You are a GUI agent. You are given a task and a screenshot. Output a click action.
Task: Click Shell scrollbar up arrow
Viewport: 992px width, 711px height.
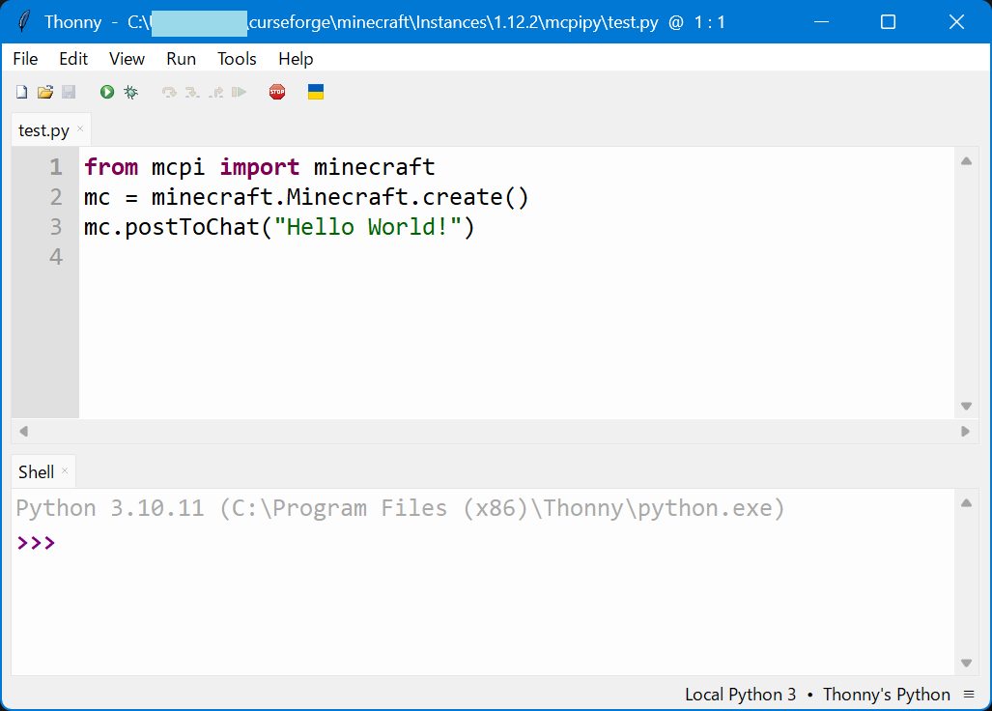(966, 503)
